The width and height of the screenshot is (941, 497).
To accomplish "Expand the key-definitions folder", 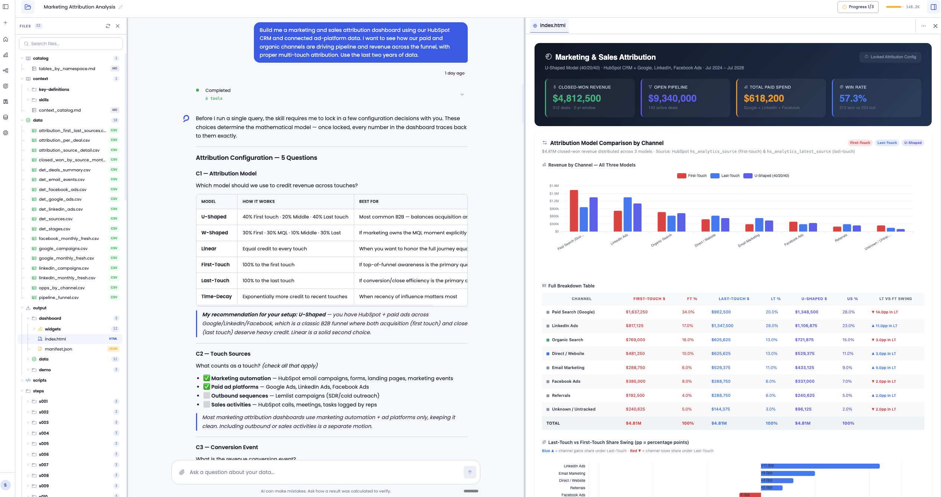I will (x=28, y=89).
